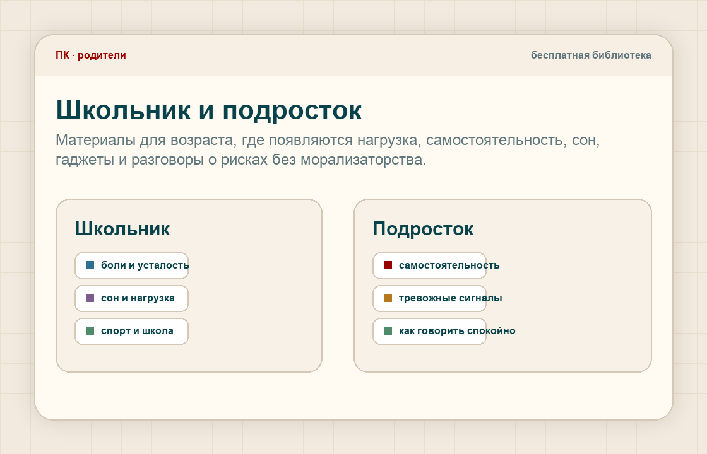Screen dimensions: 707x454
Task: Go to the «ПК · родители» home link
Action: [x=91, y=55]
